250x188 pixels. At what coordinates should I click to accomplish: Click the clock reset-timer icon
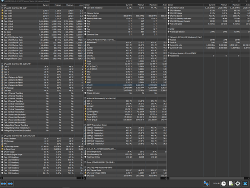coord(223,183)
